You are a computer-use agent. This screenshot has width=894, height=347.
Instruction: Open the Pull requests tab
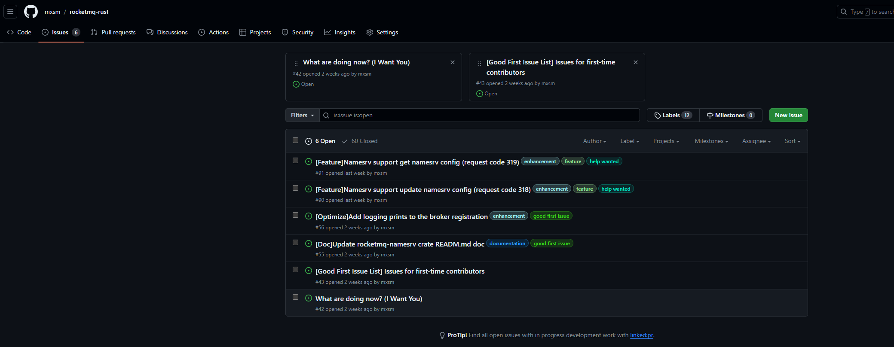[x=113, y=32]
